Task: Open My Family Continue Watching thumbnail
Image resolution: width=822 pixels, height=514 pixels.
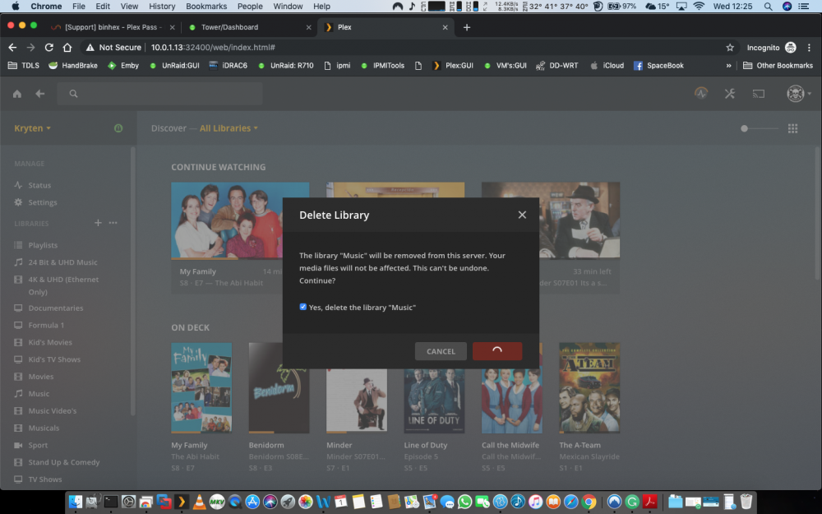Action: (240, 220)
